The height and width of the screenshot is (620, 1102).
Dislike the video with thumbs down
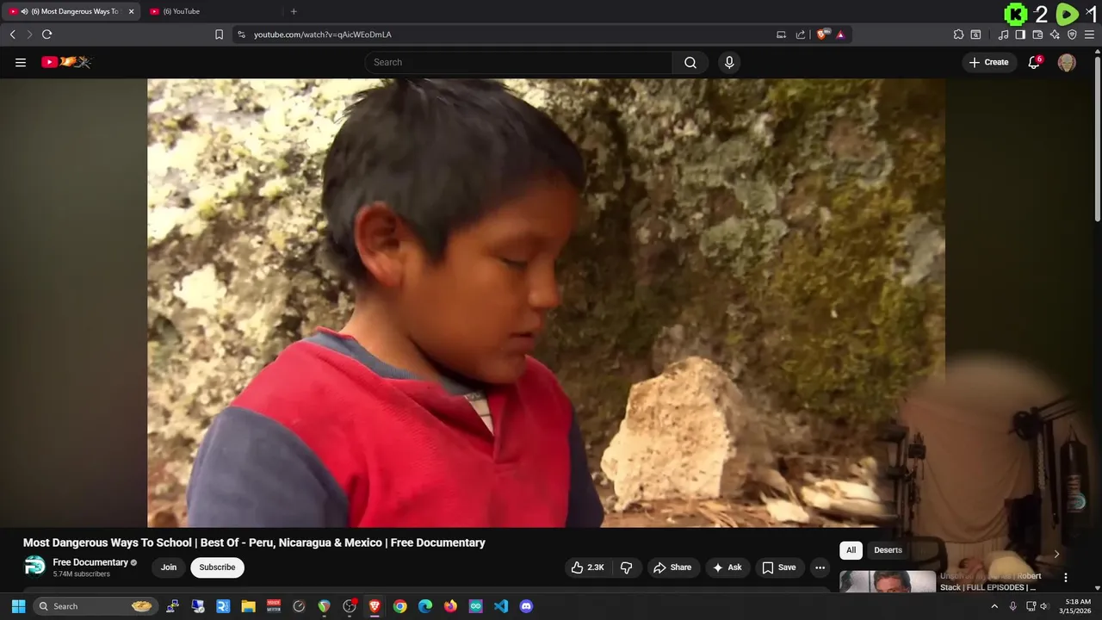(627, 567)
